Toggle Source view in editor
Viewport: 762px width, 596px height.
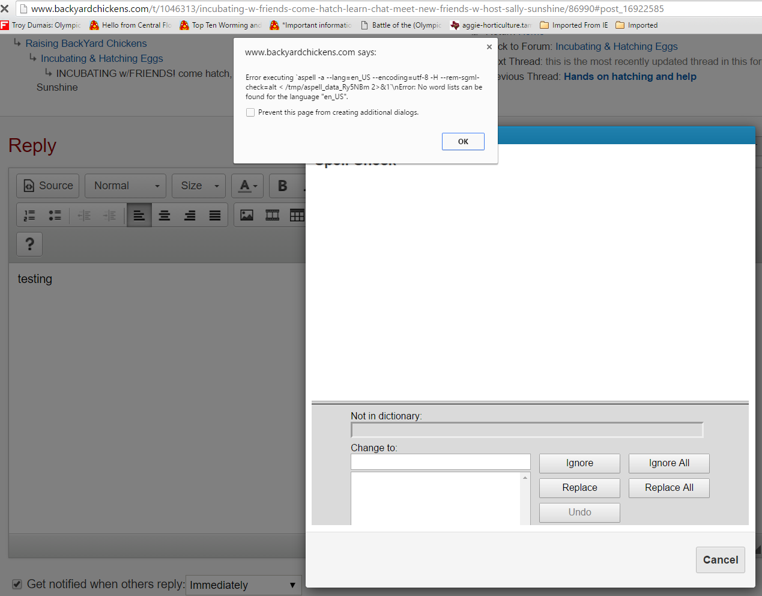point(49,186)
